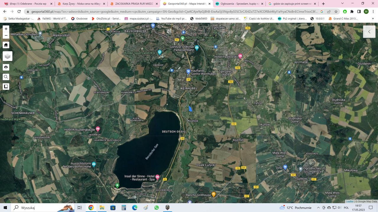Open the map measurement ruler tool
Image resolution: width=378 pixels, height=212 pixels.
(x=6, y=87)
